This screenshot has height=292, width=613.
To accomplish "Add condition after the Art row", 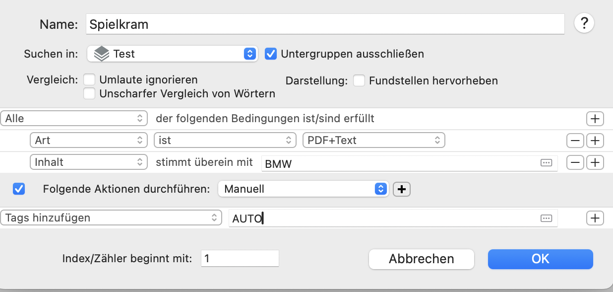I will coord(595,141).
